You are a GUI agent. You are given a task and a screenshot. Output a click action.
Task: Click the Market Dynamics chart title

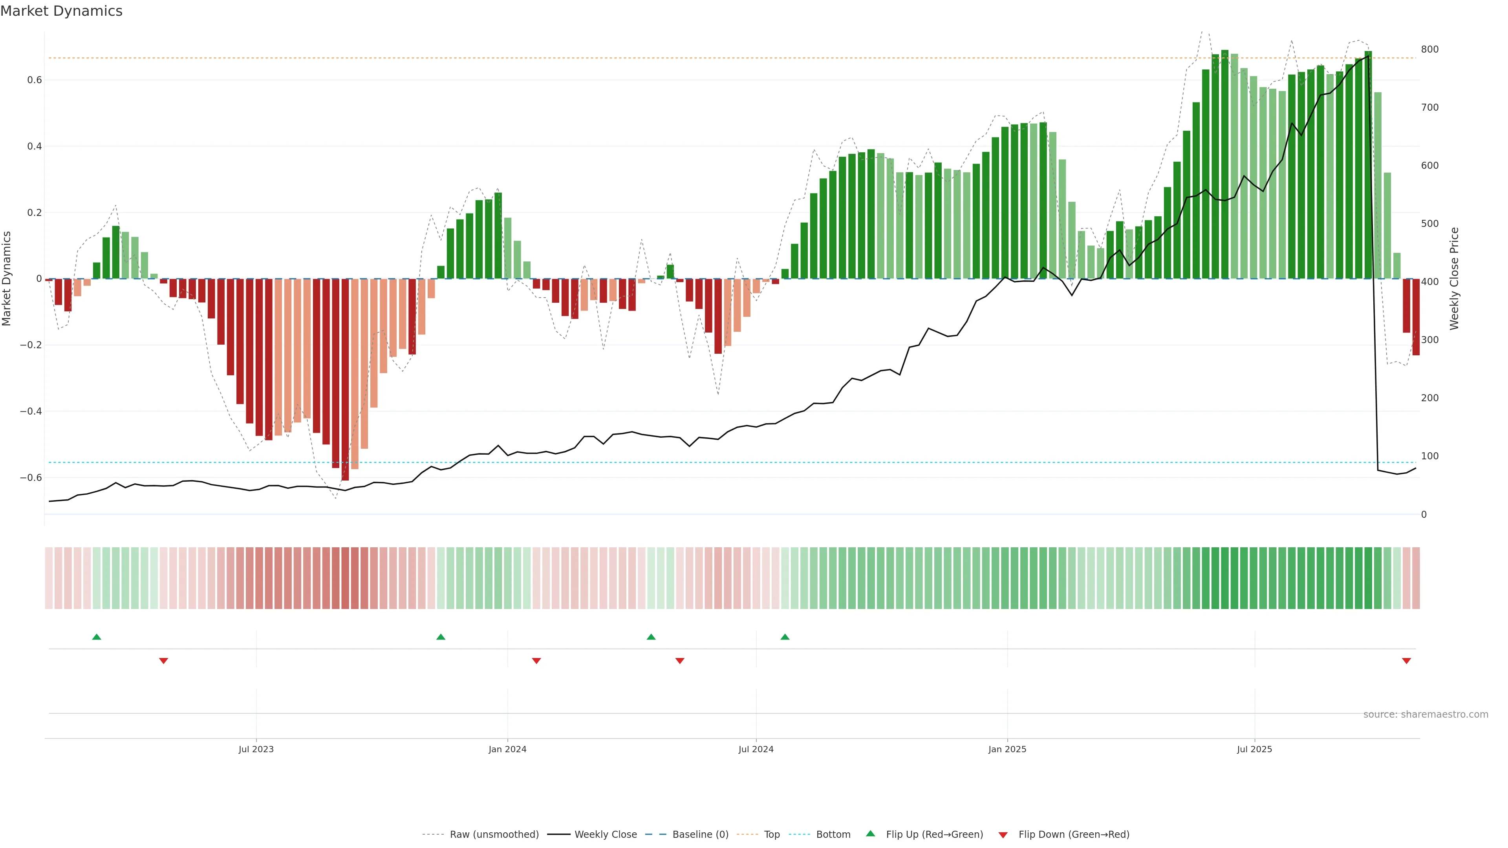pyautogui.click(x=62, y=11)
